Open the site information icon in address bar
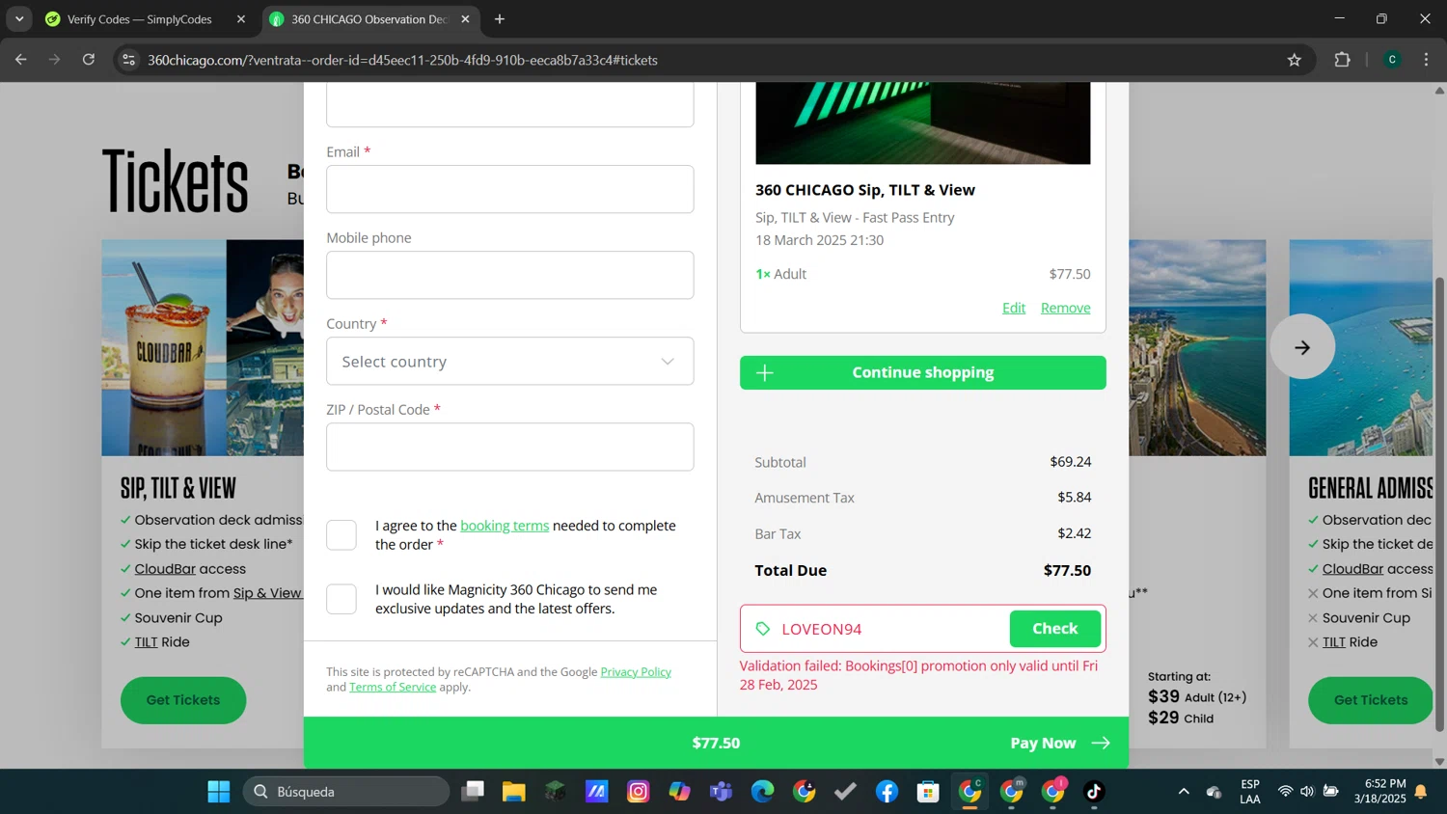 (x=128, y=60)
